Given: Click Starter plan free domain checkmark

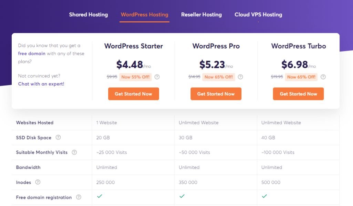Looking at the screenshot, I should (x=100, y=196).
